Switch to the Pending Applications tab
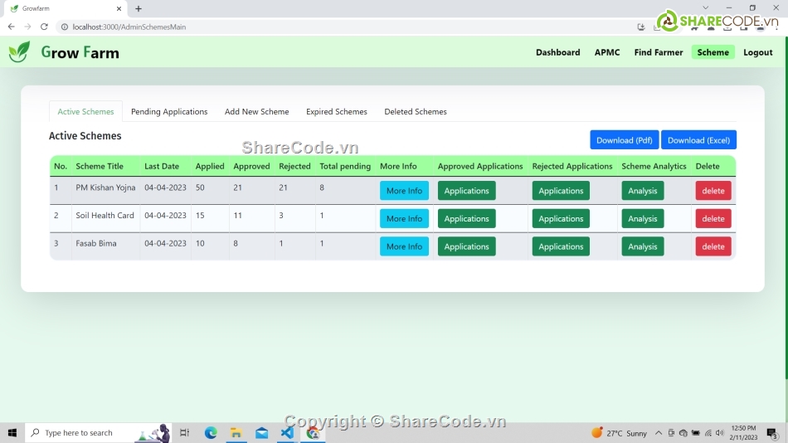This screenshot has height=443, width=788. click(169, 112)
